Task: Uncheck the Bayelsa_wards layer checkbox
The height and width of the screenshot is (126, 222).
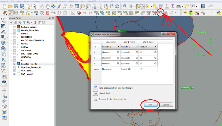Action: (x=15, y=64)
